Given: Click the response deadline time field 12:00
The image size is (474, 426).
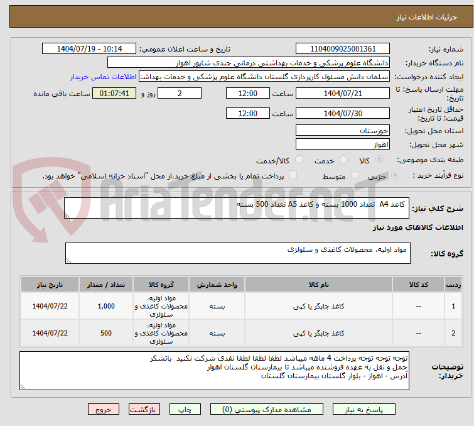Looking at the screenshot, I should pos(247,93).
